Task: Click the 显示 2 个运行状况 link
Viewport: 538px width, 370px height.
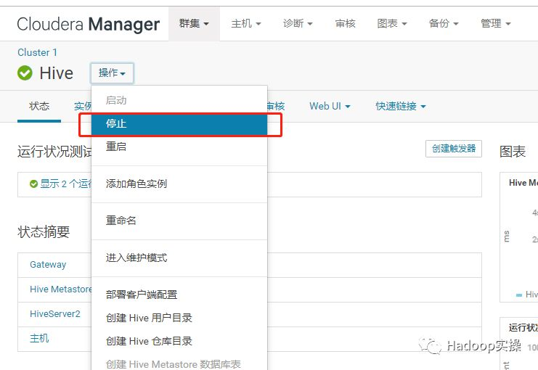Action: (x=65, y=184)
